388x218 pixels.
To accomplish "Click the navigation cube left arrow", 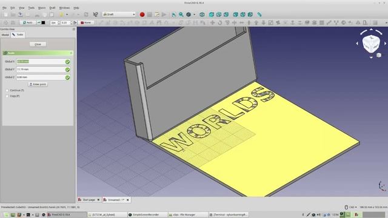I will (x=357, y=44).
